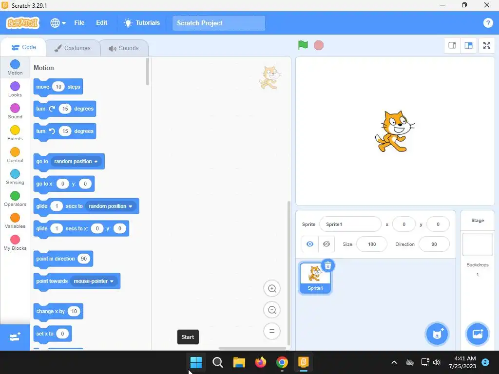Viewport: 499px width, 374px height.
Task: Open Firefox from the taskbar
Action: [x=261, y=362]
